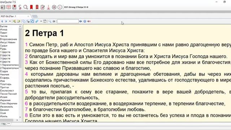Go forward with blue right arrow
The width and height of the screenshot is (231, 130).
(x=6, y=21)
